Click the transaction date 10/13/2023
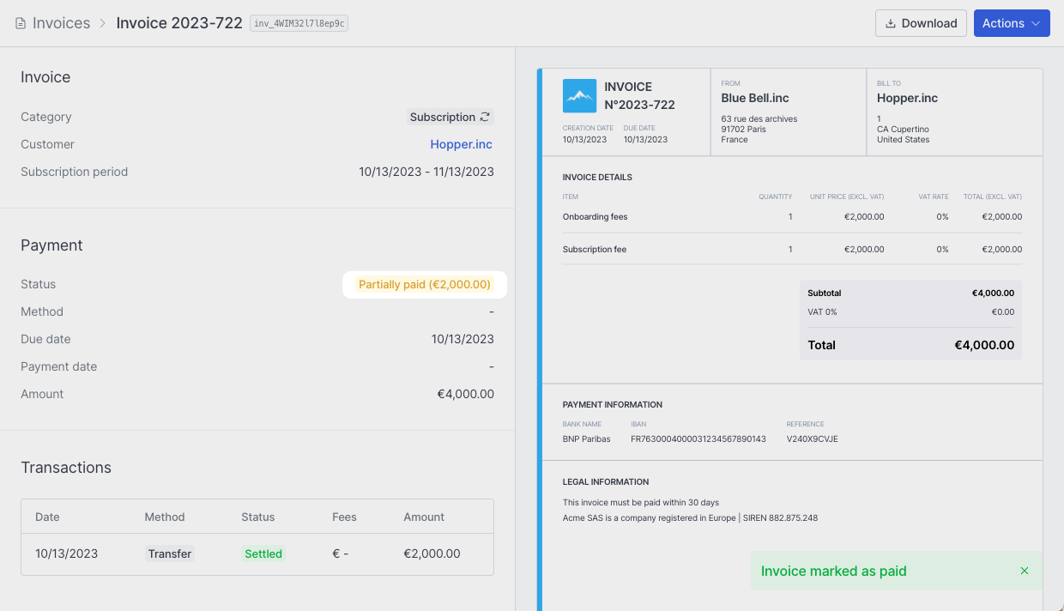This screenshot has height=611, width=1064. (x=67, y=554)
